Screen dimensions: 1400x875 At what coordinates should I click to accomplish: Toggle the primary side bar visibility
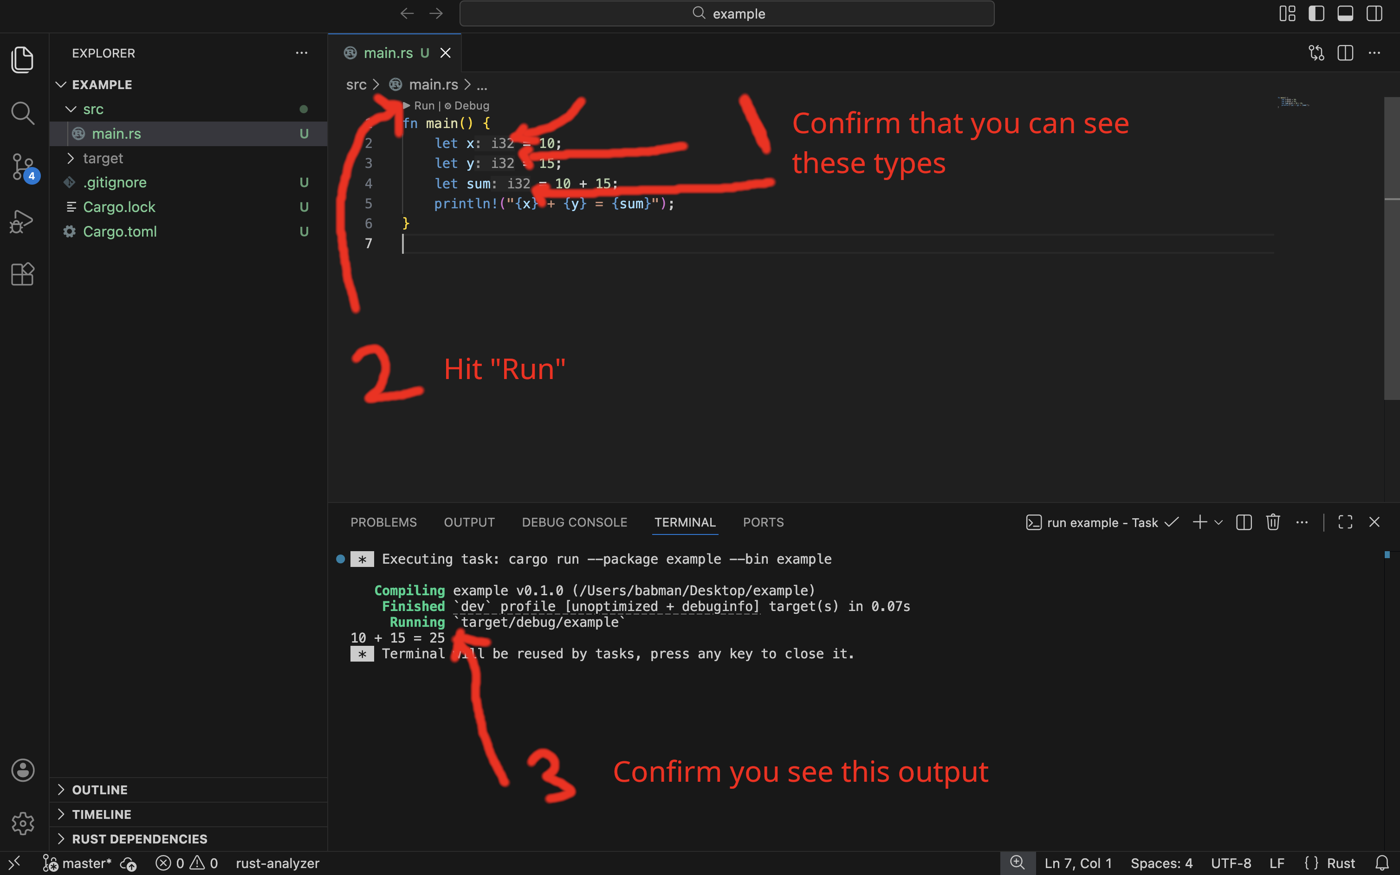point(1316,13)
